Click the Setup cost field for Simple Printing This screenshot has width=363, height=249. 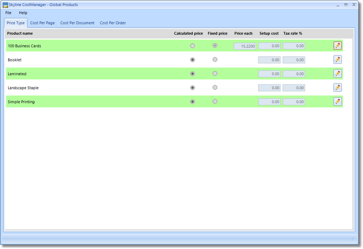coord(269,101)
